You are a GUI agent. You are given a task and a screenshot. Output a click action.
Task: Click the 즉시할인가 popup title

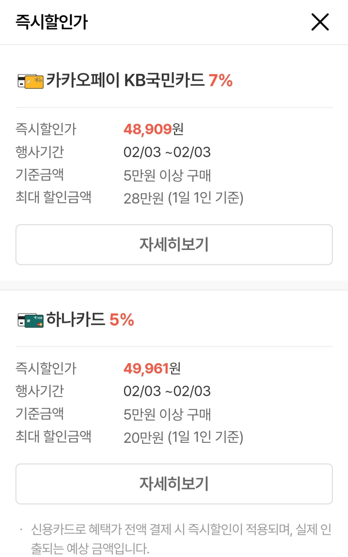click(x=52, y=22)
